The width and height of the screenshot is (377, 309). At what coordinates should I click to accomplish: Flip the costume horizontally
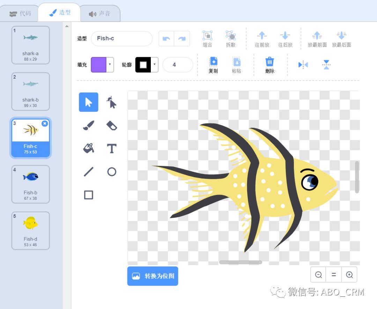(303, 65)
